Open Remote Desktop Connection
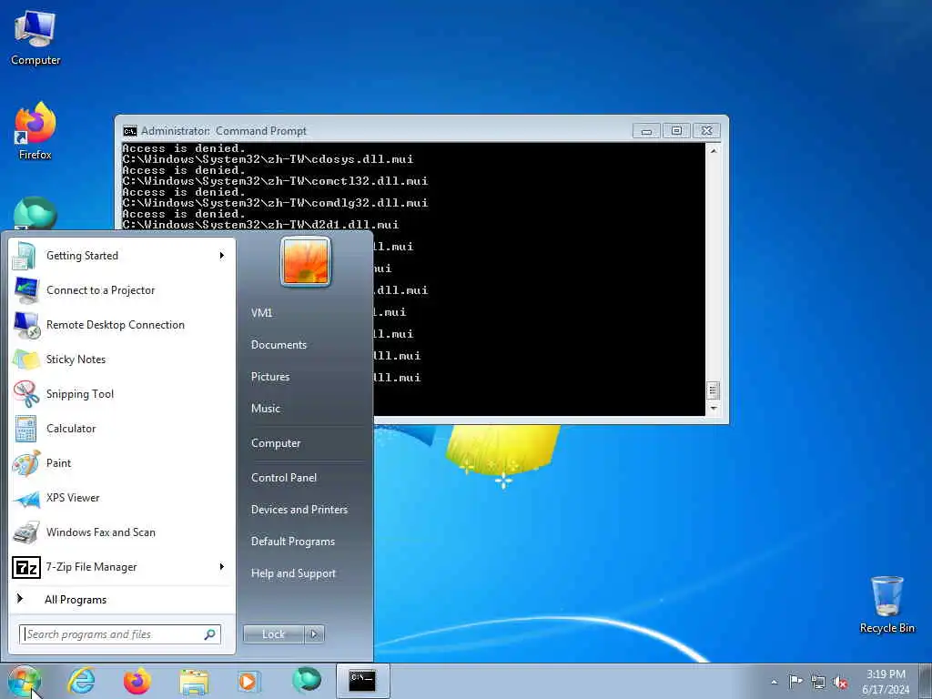The width and height of the screenshot is (932, 699). click(122, 325)
